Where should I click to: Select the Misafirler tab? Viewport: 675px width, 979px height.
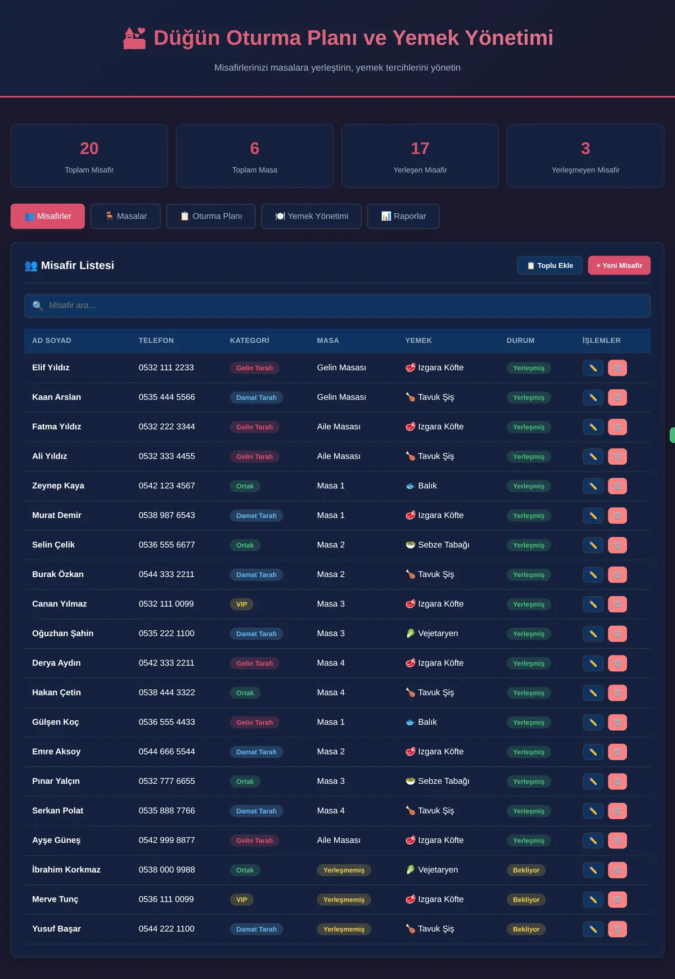pyautogui.click(x=48, y=216)
